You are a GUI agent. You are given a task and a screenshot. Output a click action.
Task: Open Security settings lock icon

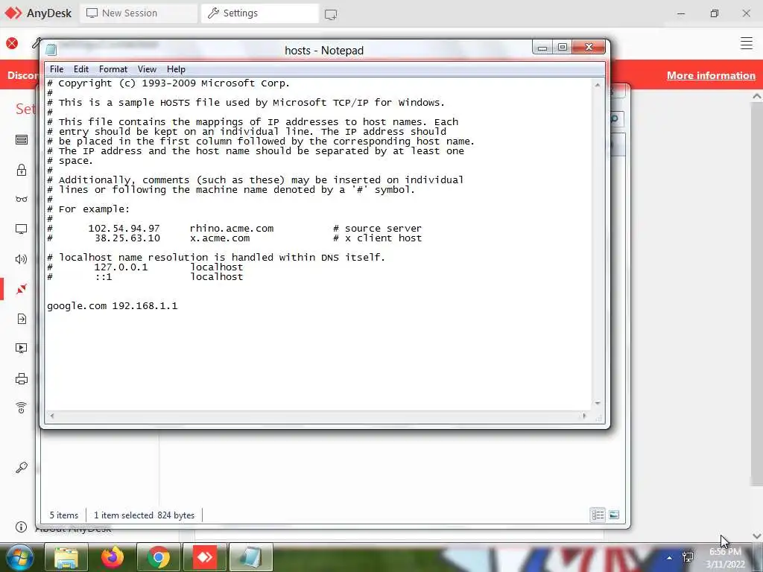[x=22, y=170]
